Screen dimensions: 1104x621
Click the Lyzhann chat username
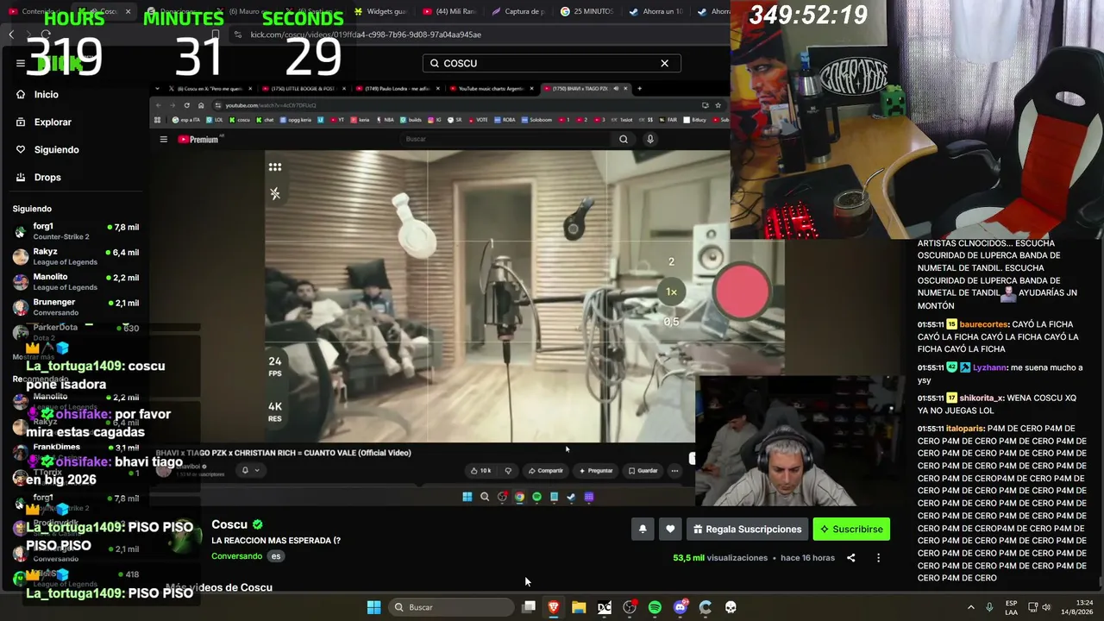click(989, 367)
